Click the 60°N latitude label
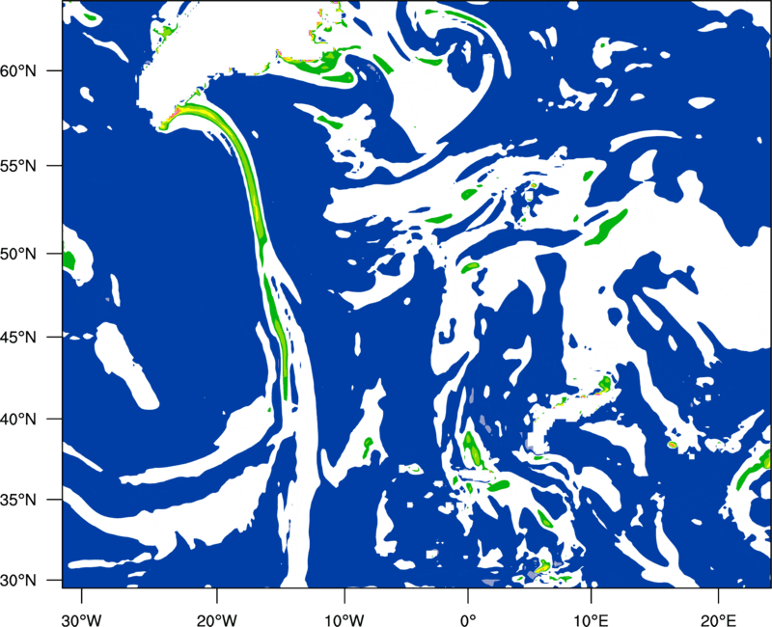This screenshot has height=627, width=772. pos(18,70)
